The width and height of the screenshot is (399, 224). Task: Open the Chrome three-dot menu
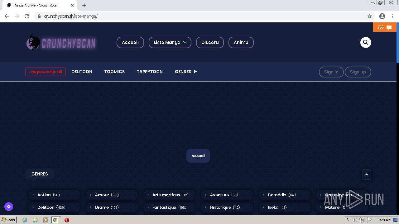click(x=392, y=16)
